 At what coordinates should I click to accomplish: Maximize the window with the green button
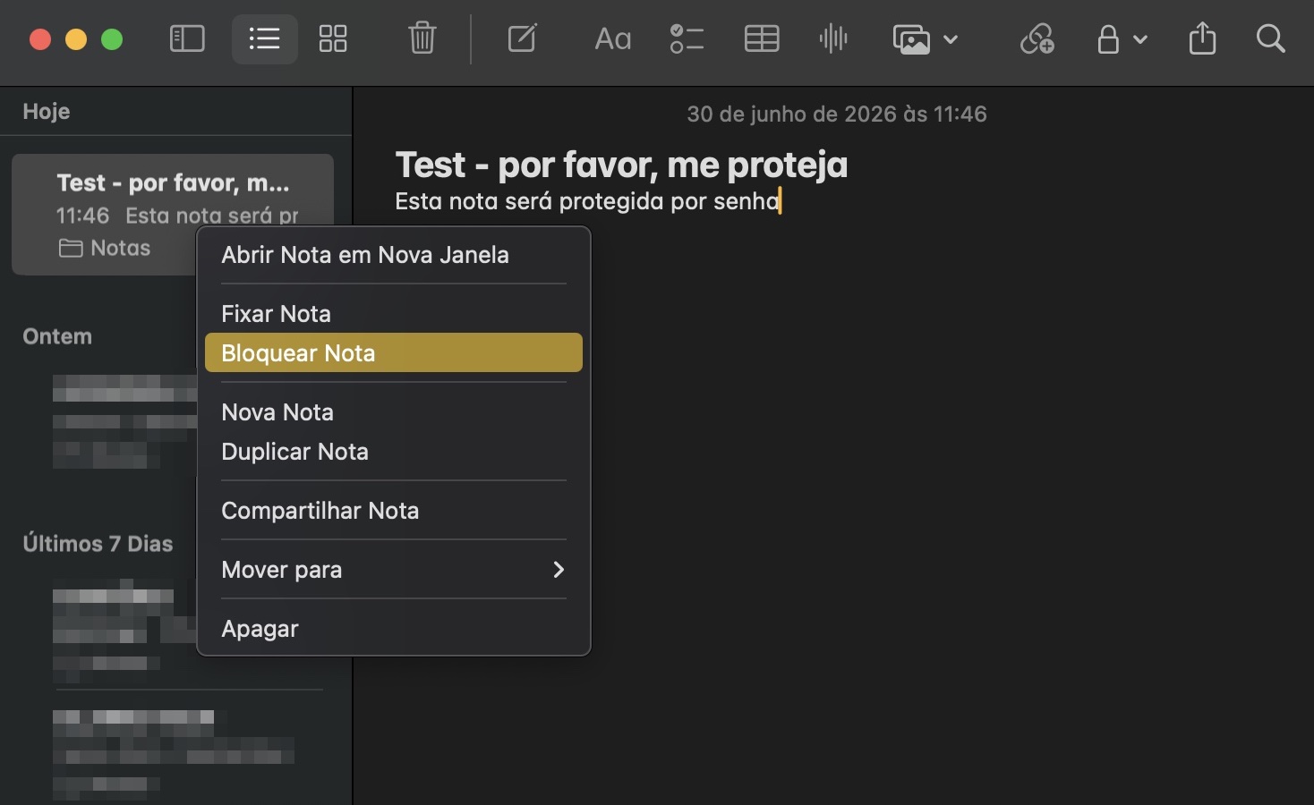click(112, 39)
